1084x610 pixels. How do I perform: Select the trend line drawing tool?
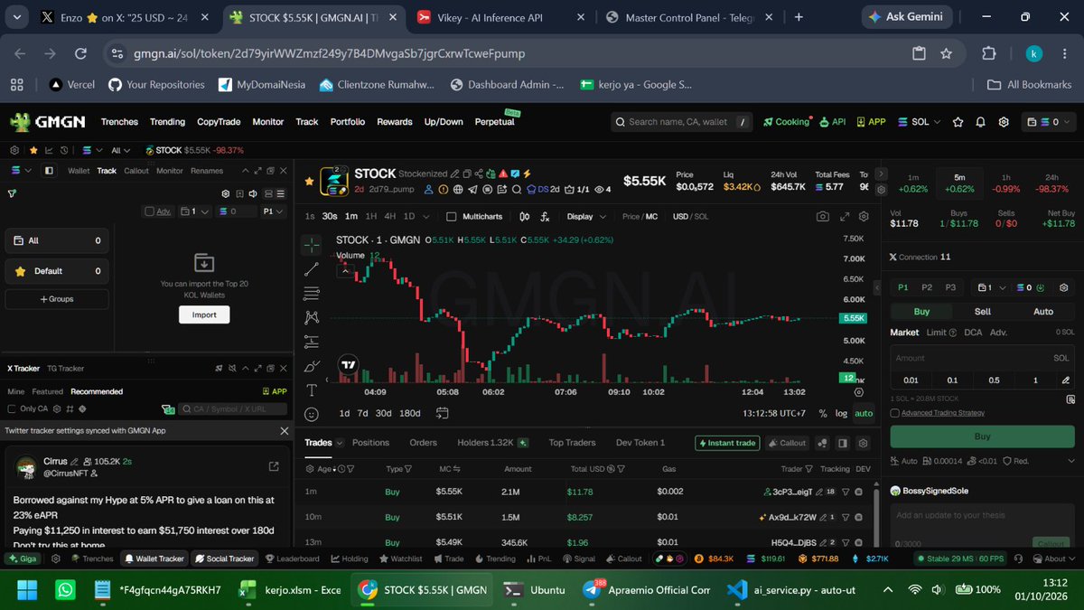click(312, 269)
